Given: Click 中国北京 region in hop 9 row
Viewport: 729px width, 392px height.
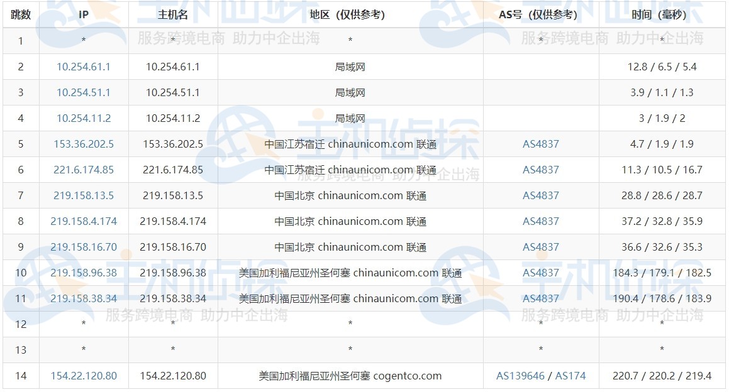Looking at the screenshot, I should pyautogui.click(x=350, y=247).
